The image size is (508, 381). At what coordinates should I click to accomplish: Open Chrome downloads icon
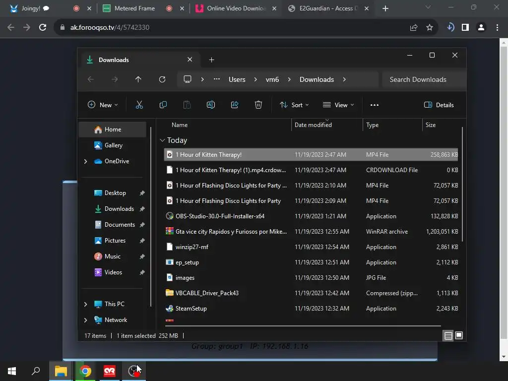click(x=450, y=27)
